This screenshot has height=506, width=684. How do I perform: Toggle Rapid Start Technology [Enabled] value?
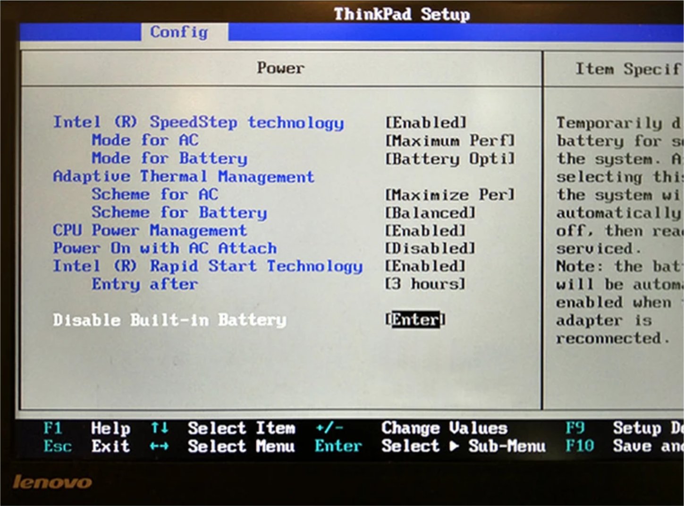(426, 266)
